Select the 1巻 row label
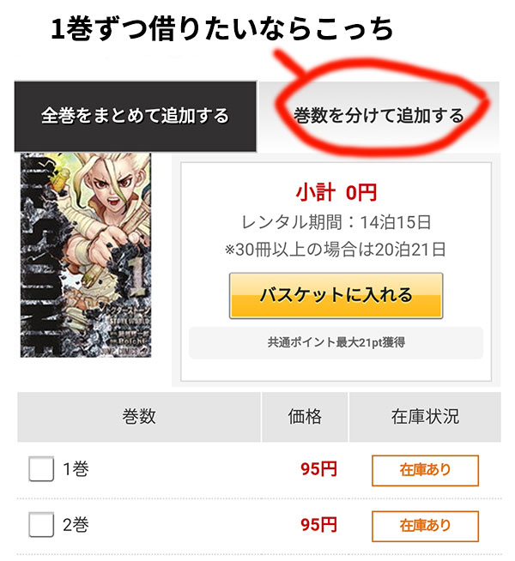Viewport: 515px width, 561px height. coord(76,468)
